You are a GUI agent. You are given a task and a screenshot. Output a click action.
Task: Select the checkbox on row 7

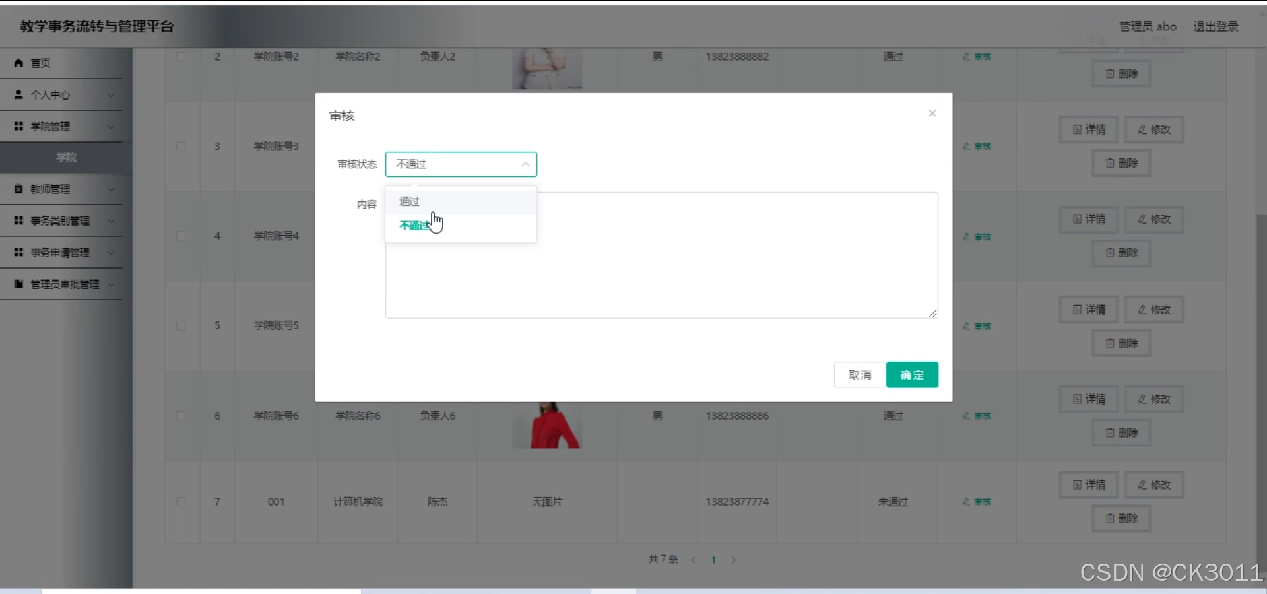pos(181,502)
